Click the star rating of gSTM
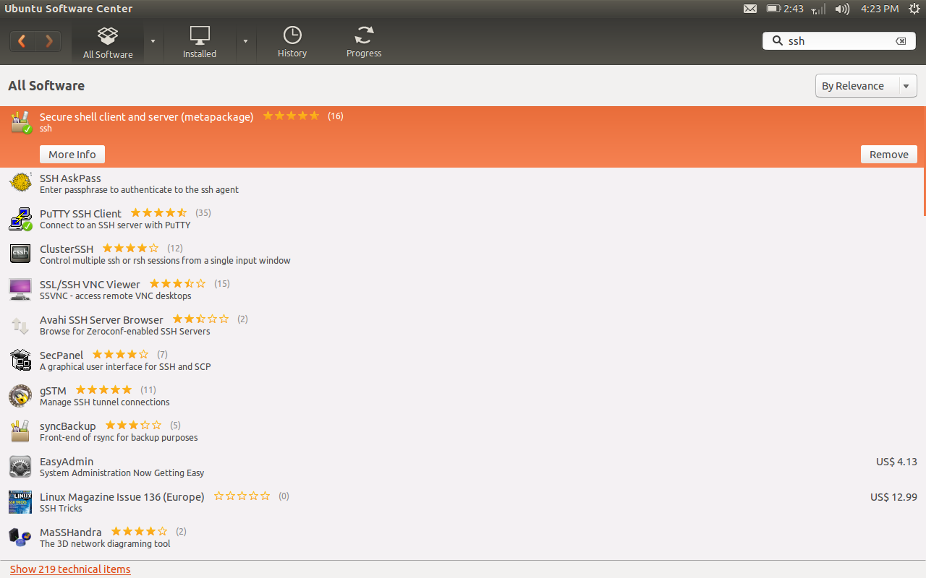Screen dimensions: 926x578 coord(103,390)
